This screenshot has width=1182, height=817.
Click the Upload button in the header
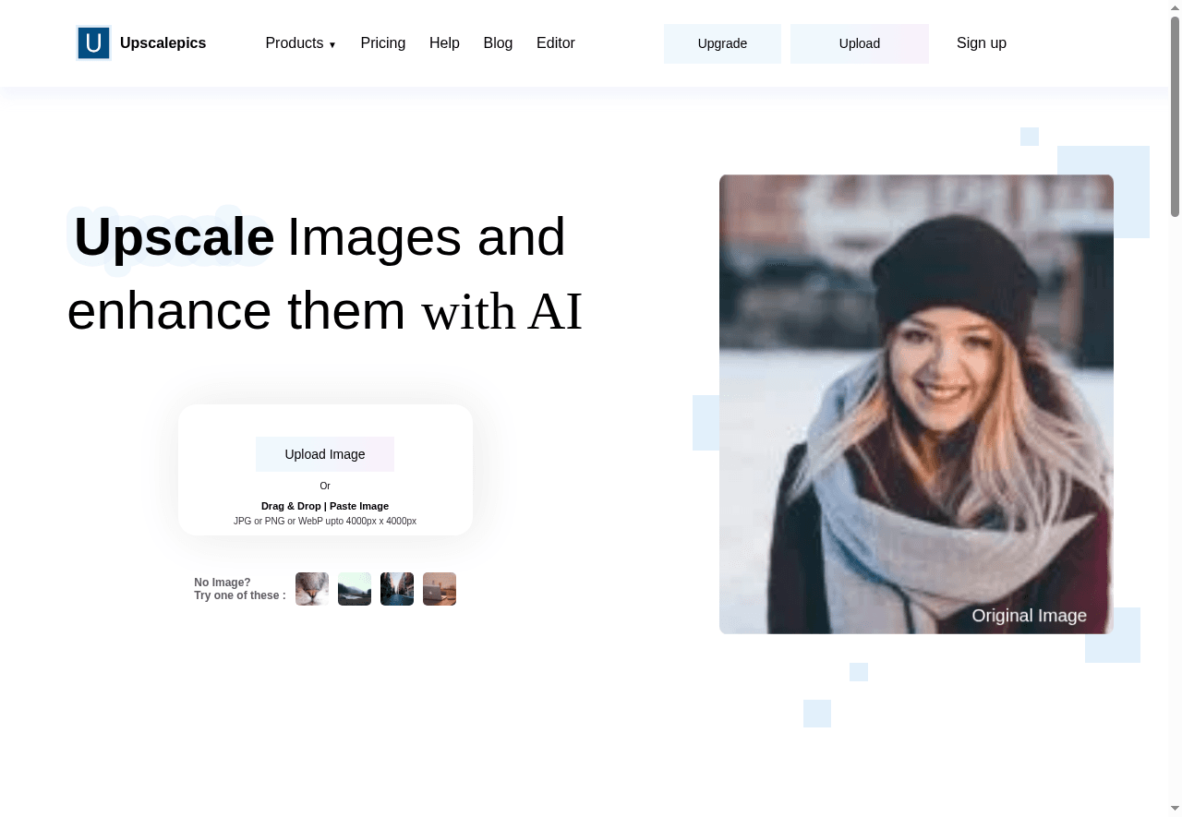[x=859, y=43]
